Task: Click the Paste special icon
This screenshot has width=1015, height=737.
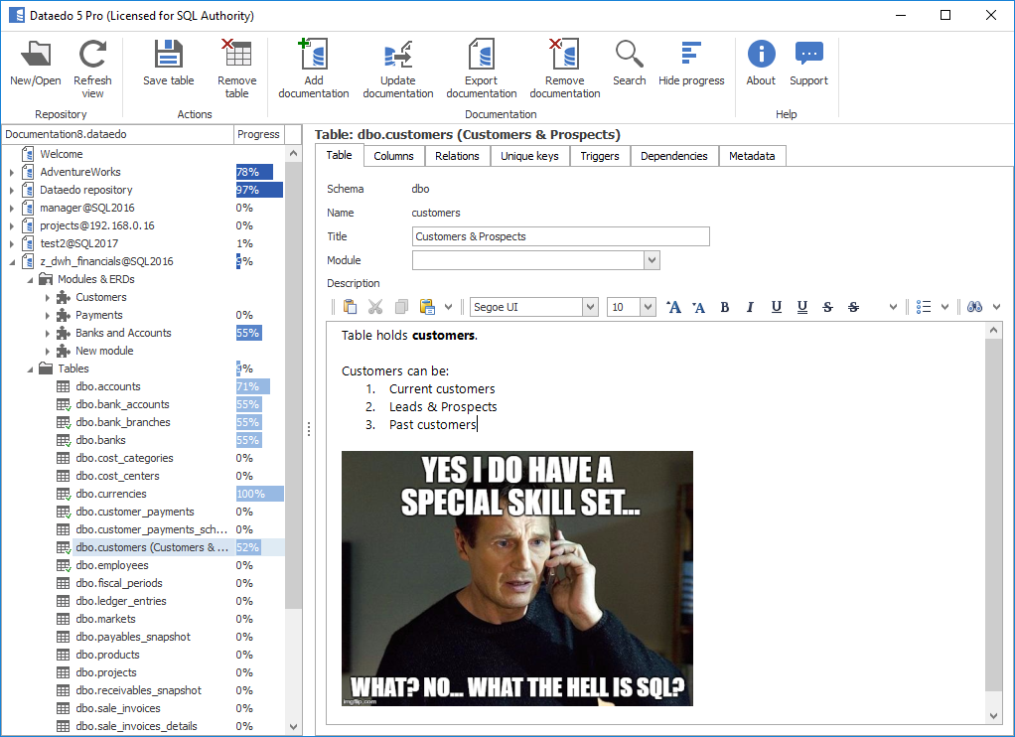Action: tap(427, 307)
